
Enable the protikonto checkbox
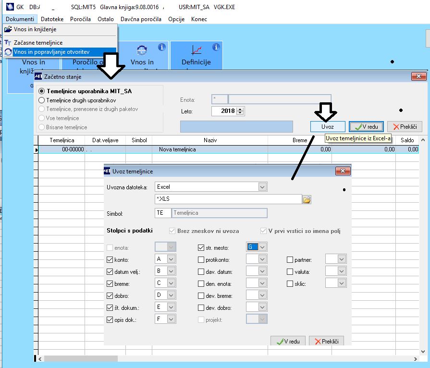click(x=201, y=260)
